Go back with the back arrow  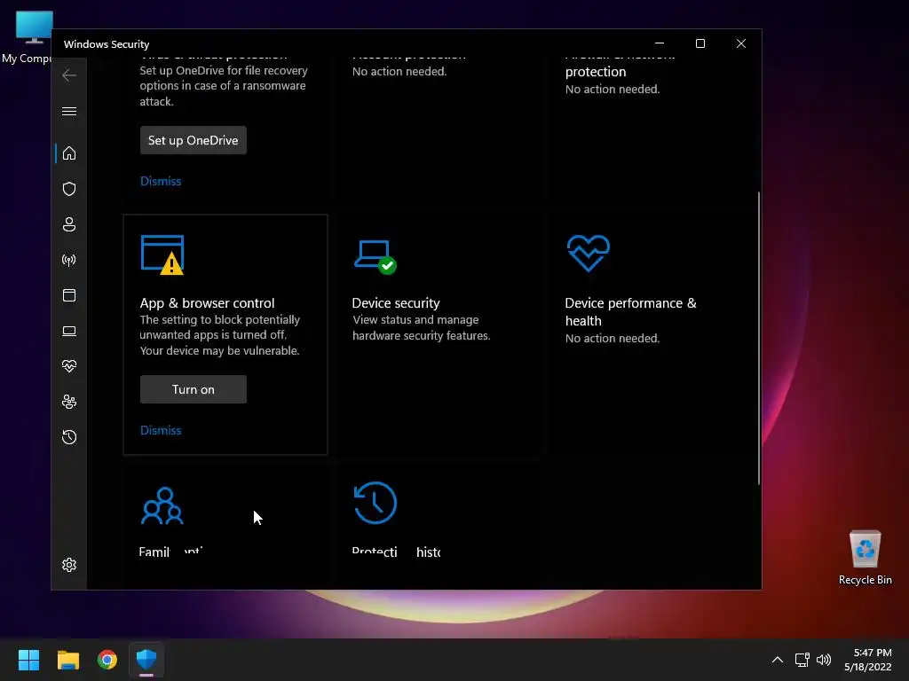click(x=69, y=75)
